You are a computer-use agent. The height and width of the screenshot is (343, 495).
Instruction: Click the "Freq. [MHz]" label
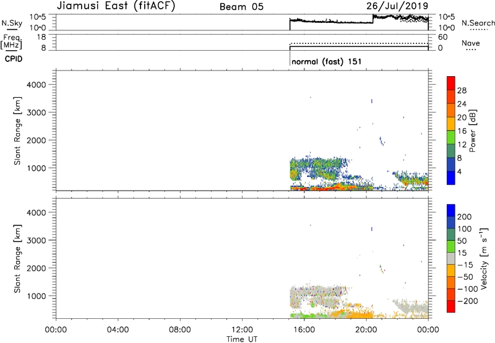point(12,41)
